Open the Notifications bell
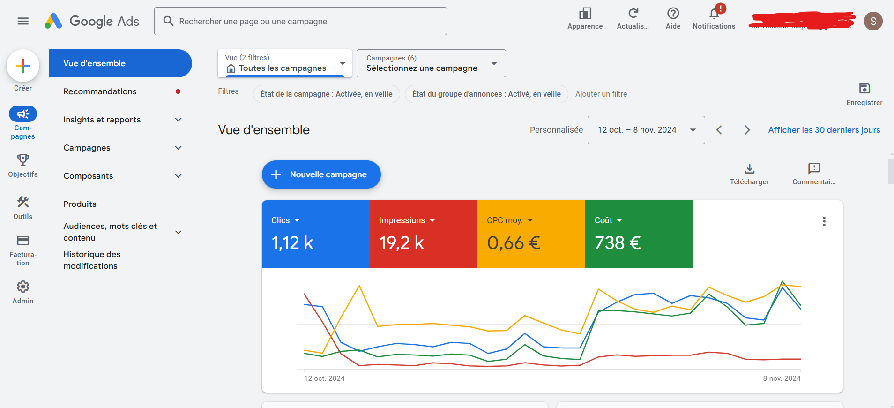The height and width of the screenshot is (408, 894). [714, 14]
